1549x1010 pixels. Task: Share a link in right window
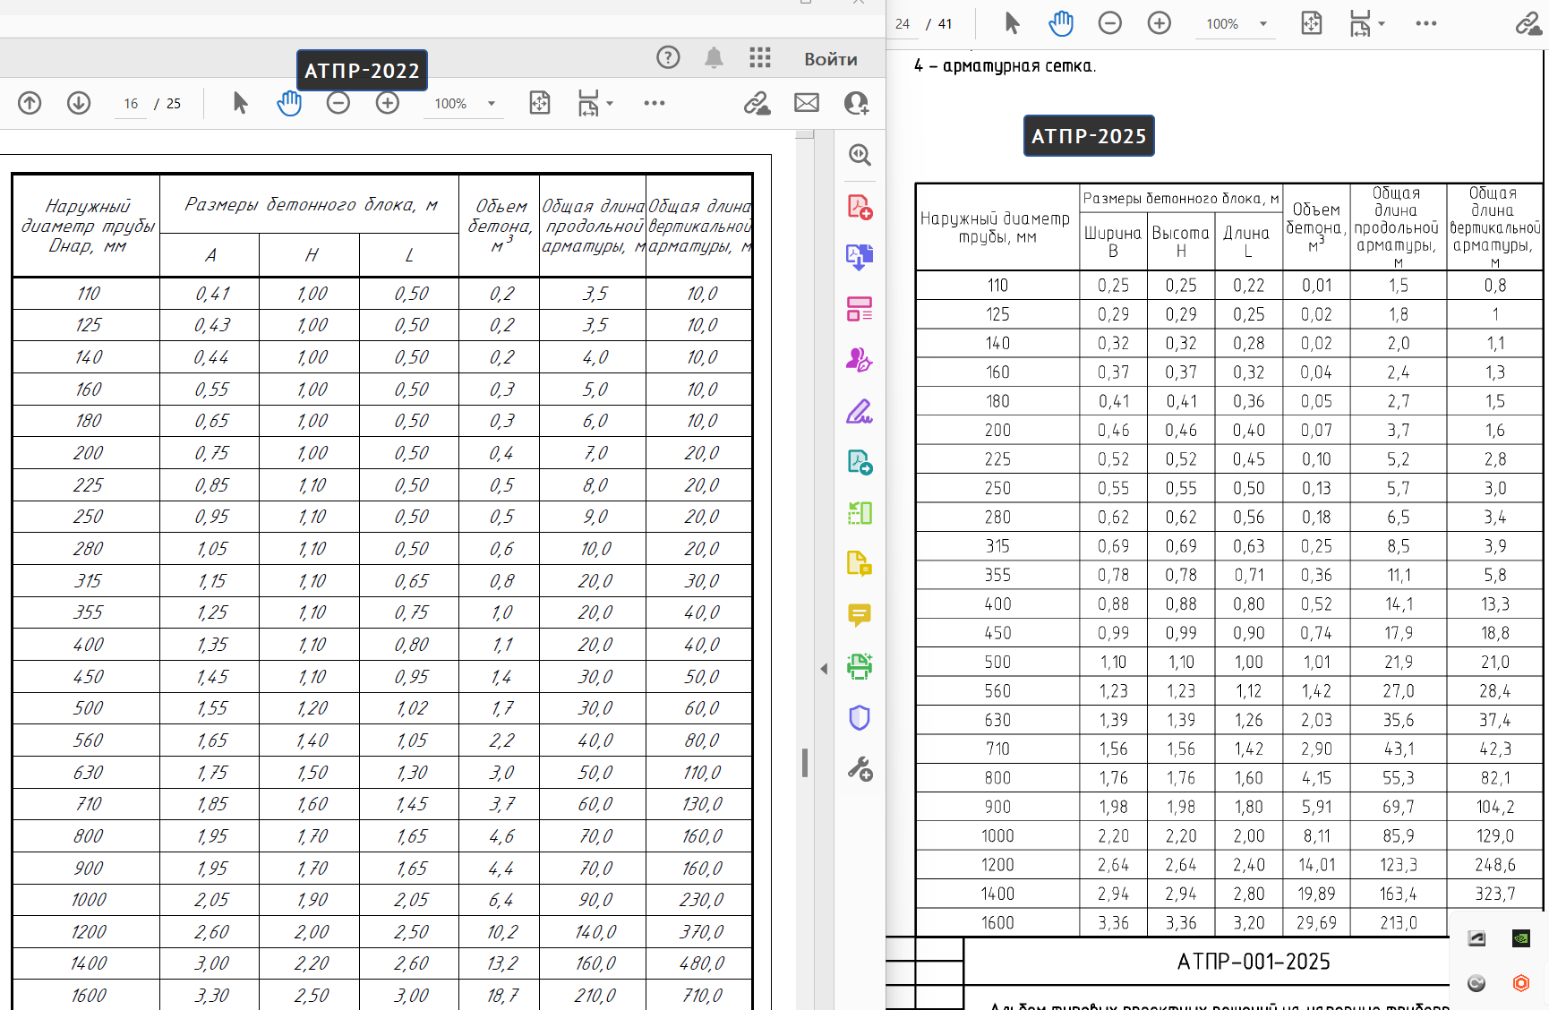point(1528,23)
